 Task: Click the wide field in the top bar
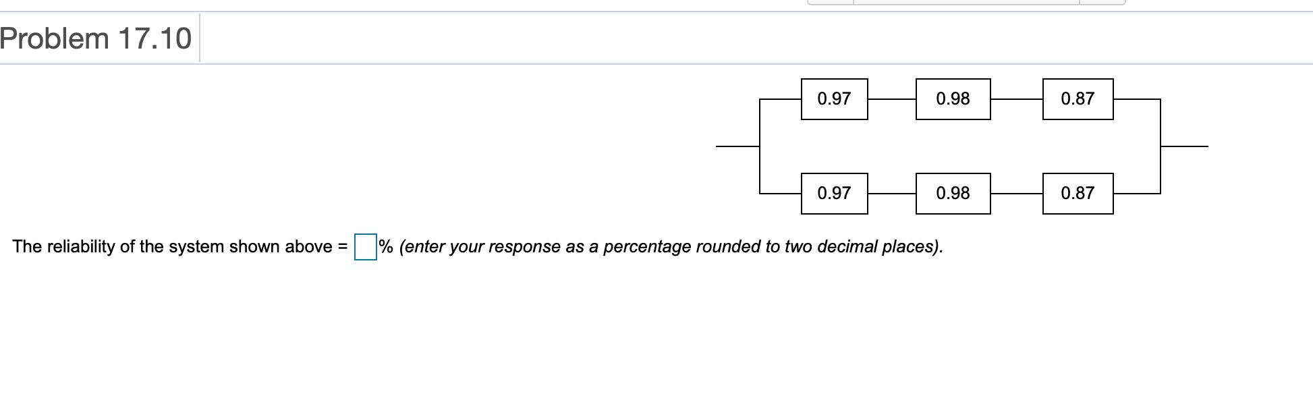(x=965, y=3)
